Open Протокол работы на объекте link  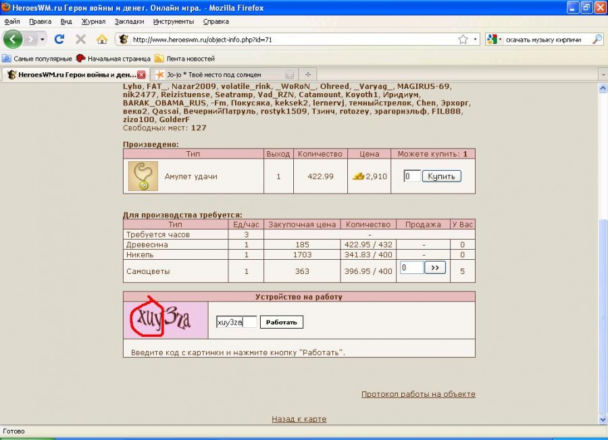[418, 394]
